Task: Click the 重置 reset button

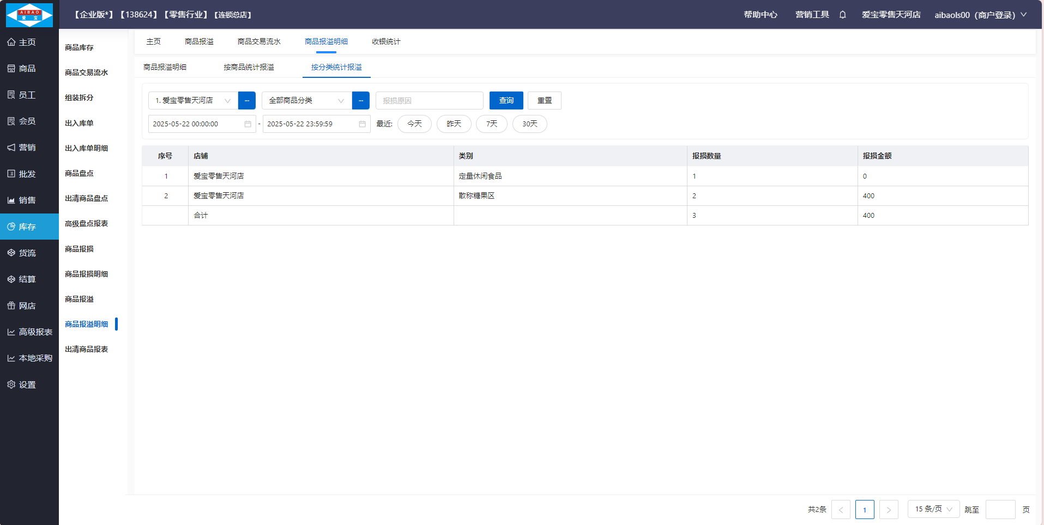Action: coord(544,101)
